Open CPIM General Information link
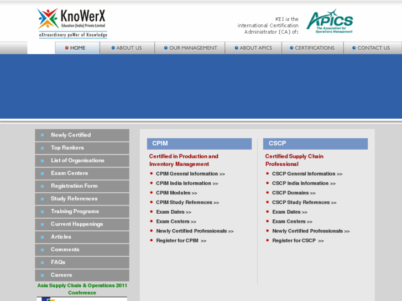Image resolution: width=402 pixels, height=301 pixels. (190, 174)
